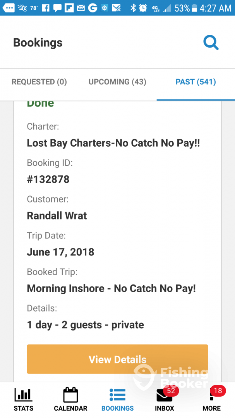Switch to the Requested (0) tab

pyautogui.click(x=39, y=82)
